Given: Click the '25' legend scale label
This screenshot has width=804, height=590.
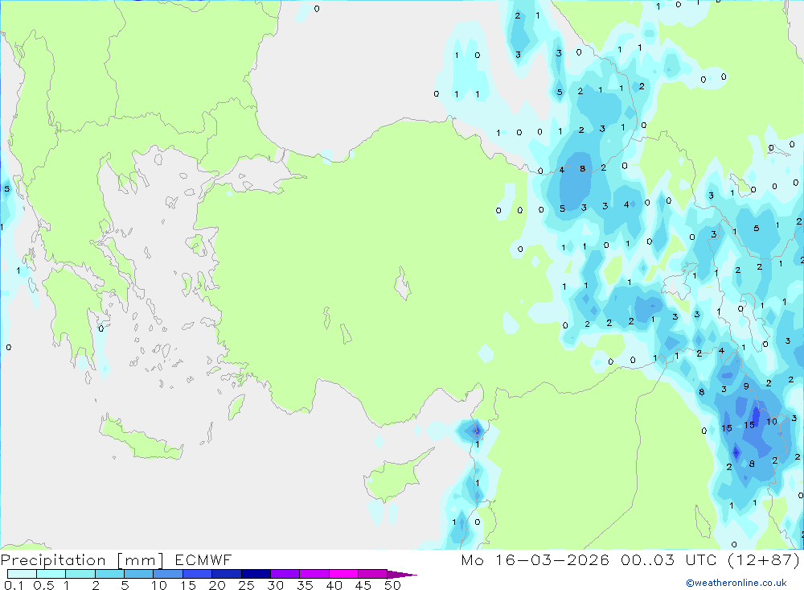Looking at the screenshot, I should (x=246, y=585).
